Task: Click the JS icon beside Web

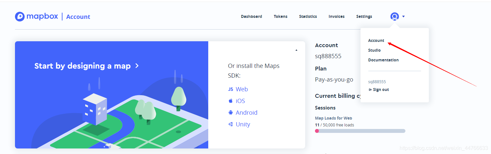Action: [x=230, y=89]
